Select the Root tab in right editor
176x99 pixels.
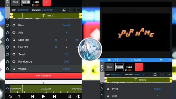click(109, 67)
